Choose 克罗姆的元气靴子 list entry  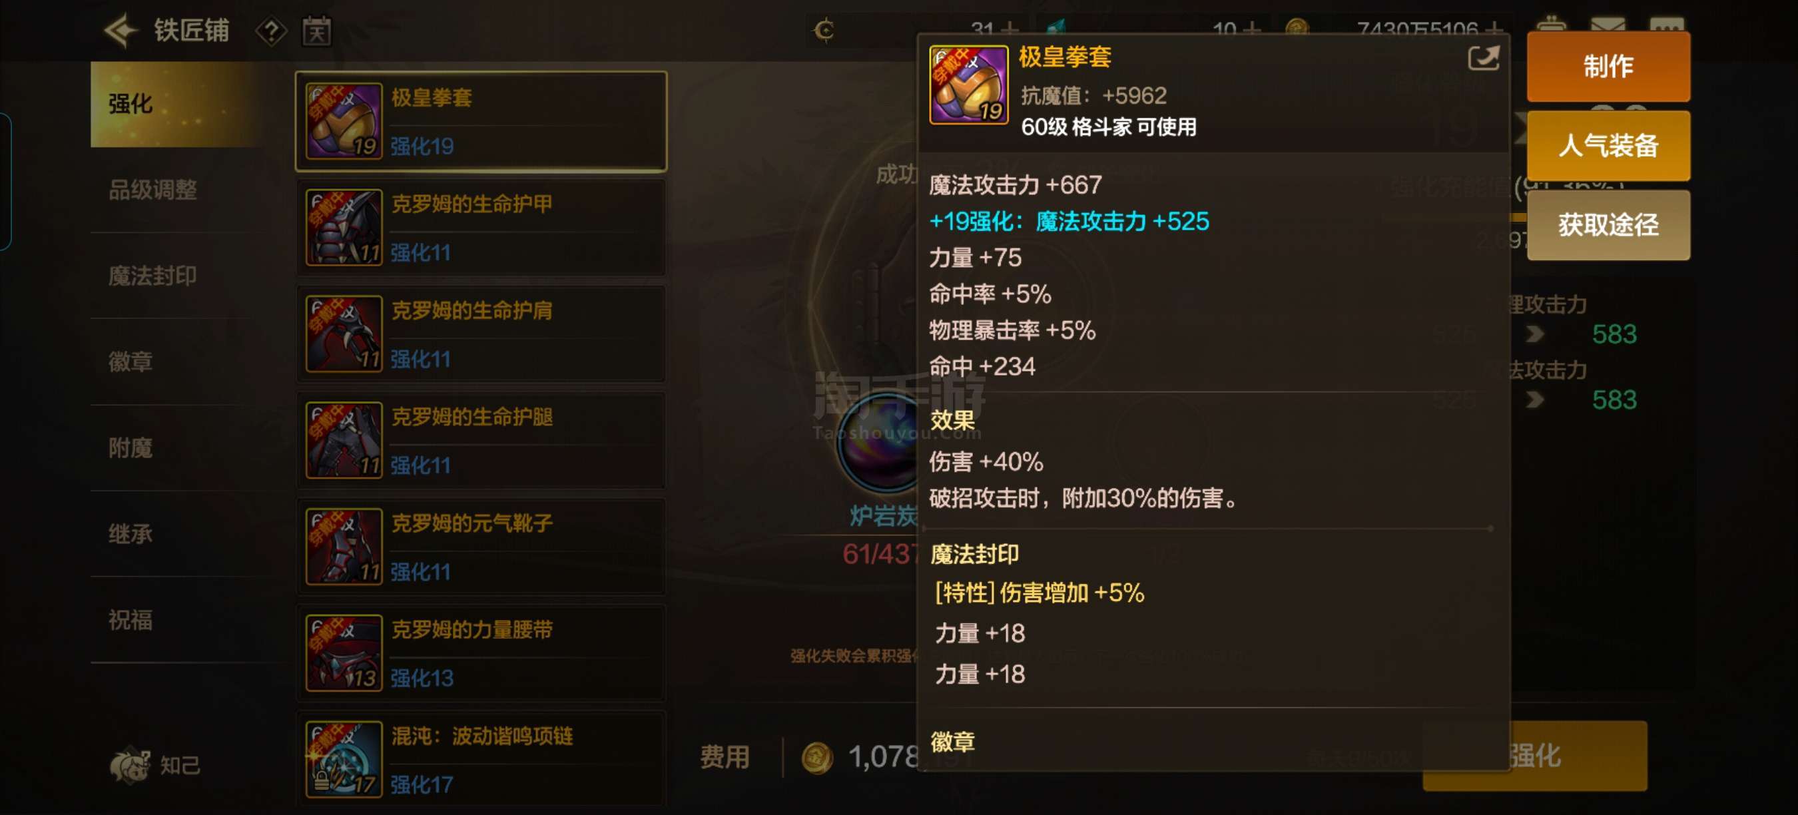coord(481,545)
